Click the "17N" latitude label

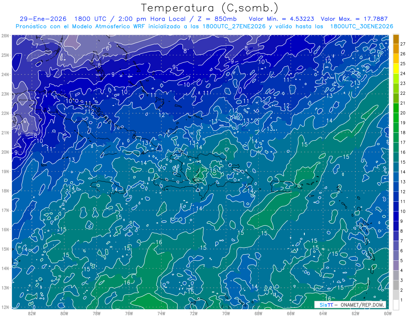[5, 210]
